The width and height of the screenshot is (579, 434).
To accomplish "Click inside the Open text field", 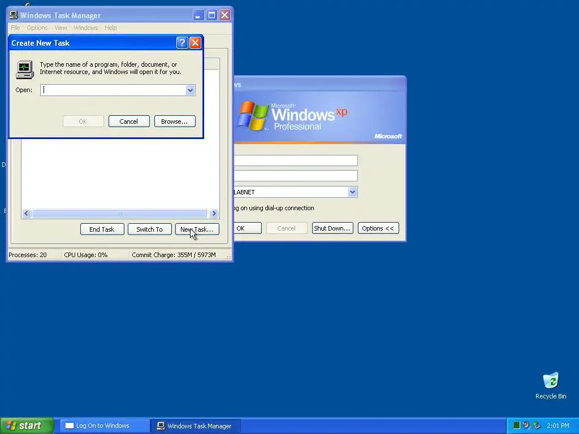I will coord(113,90).
